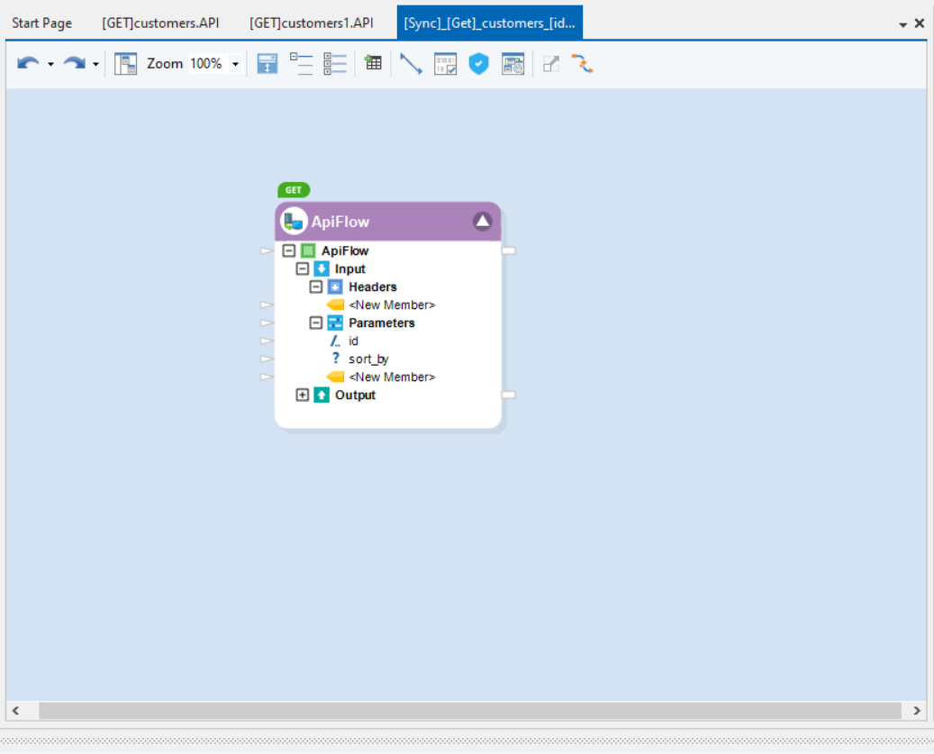Viewport: 934px width, 754px height.
Task: Click the orange and blue flow path icon
Action: (x=582, y=64)
